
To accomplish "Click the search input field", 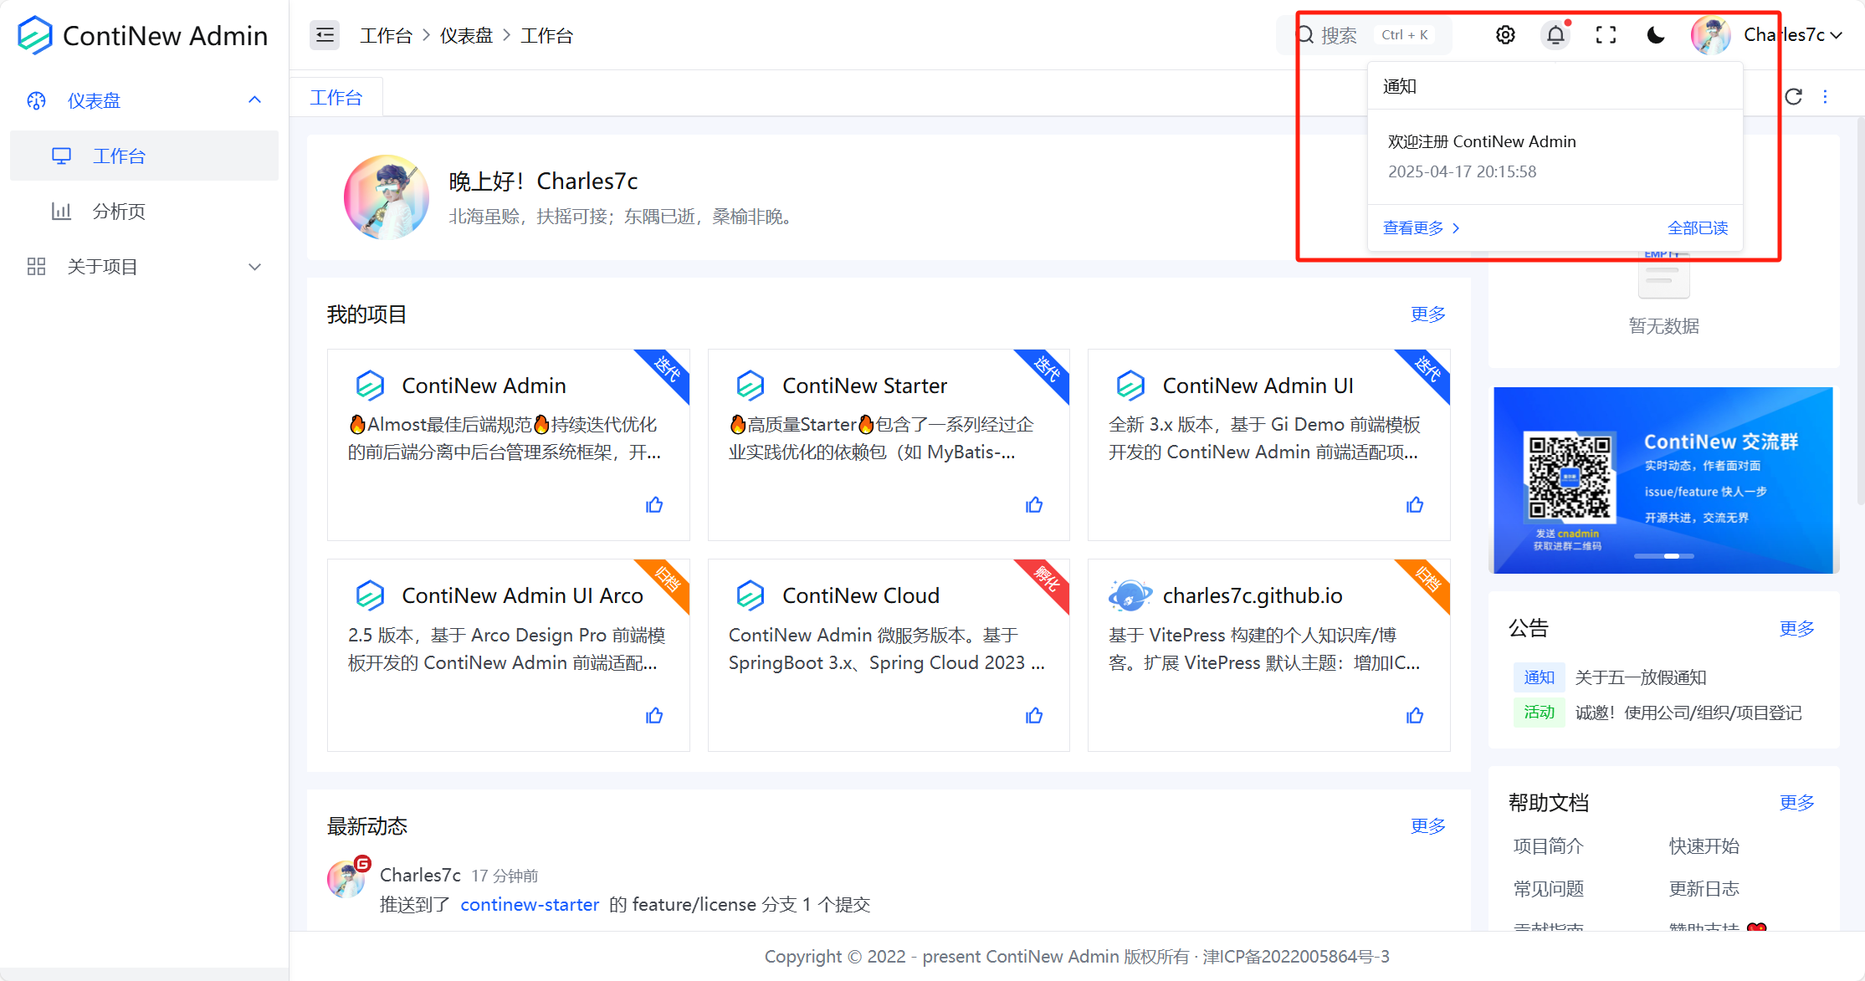I will pyautogui.click(x=1363, y=35).
